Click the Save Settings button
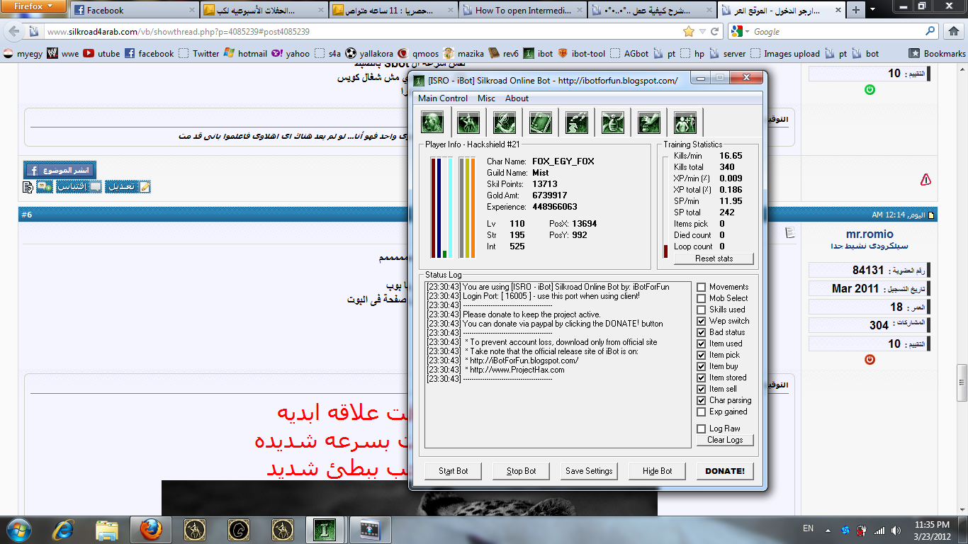968x544 pixels. click(x=589, y=471)
